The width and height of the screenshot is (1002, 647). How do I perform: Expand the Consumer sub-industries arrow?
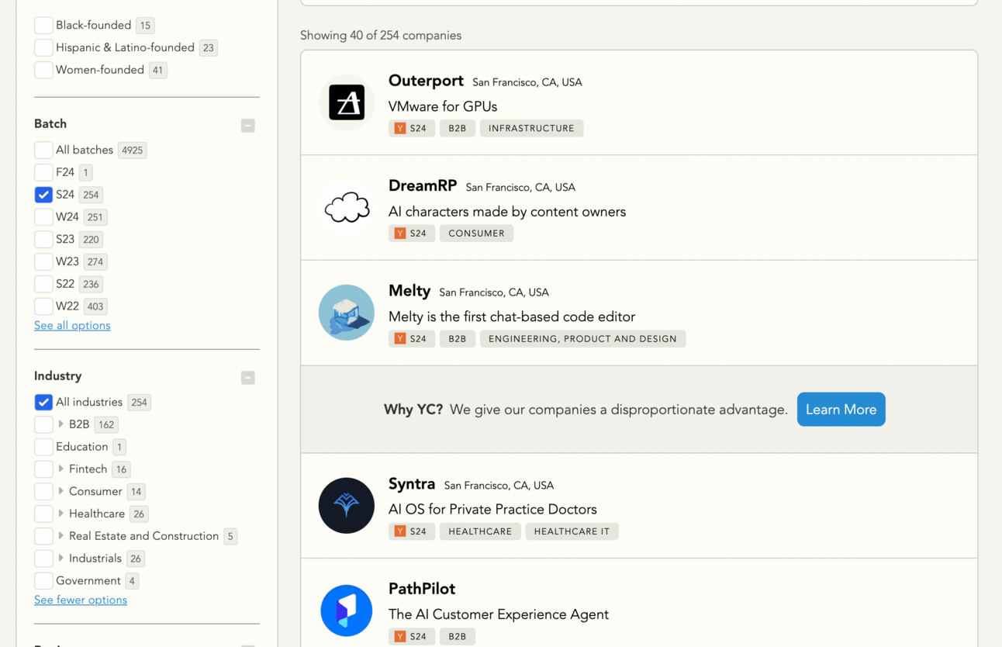(x=60, y=491)
